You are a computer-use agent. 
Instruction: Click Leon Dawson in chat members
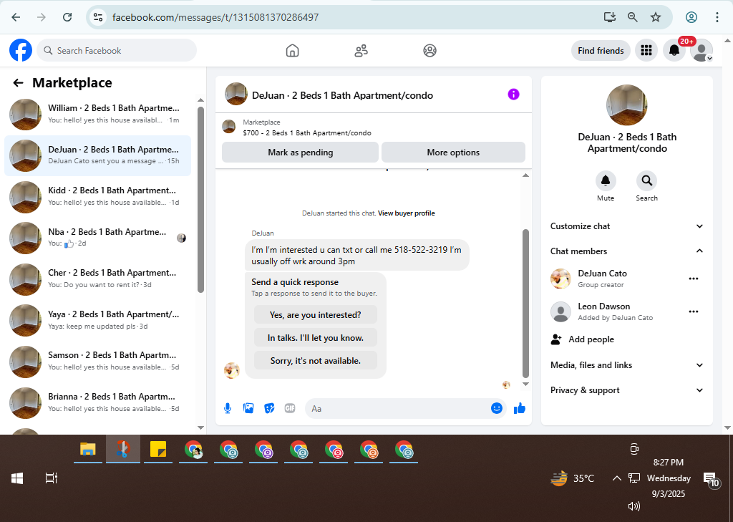click(603, 306)
